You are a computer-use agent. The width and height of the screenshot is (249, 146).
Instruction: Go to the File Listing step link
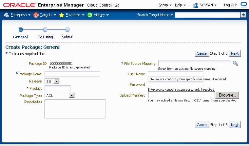(45, 37)
